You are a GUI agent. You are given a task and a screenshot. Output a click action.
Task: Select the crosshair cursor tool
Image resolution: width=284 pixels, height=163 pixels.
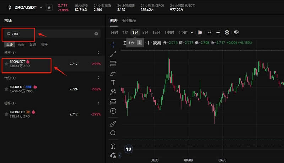click(113, 45)
